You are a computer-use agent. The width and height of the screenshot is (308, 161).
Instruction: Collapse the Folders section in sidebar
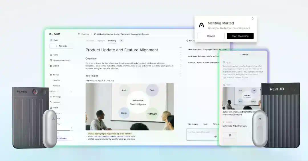[x=57, y=91]
